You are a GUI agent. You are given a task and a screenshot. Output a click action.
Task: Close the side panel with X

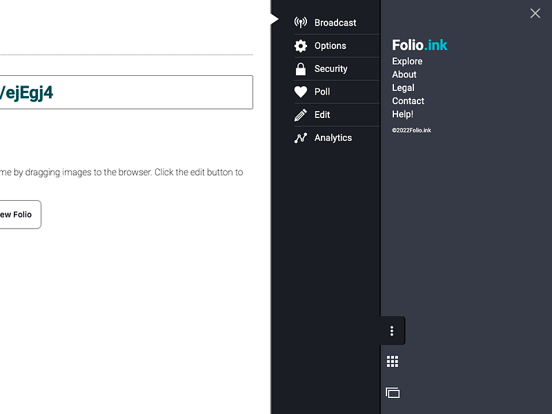[x=535, y=13]
